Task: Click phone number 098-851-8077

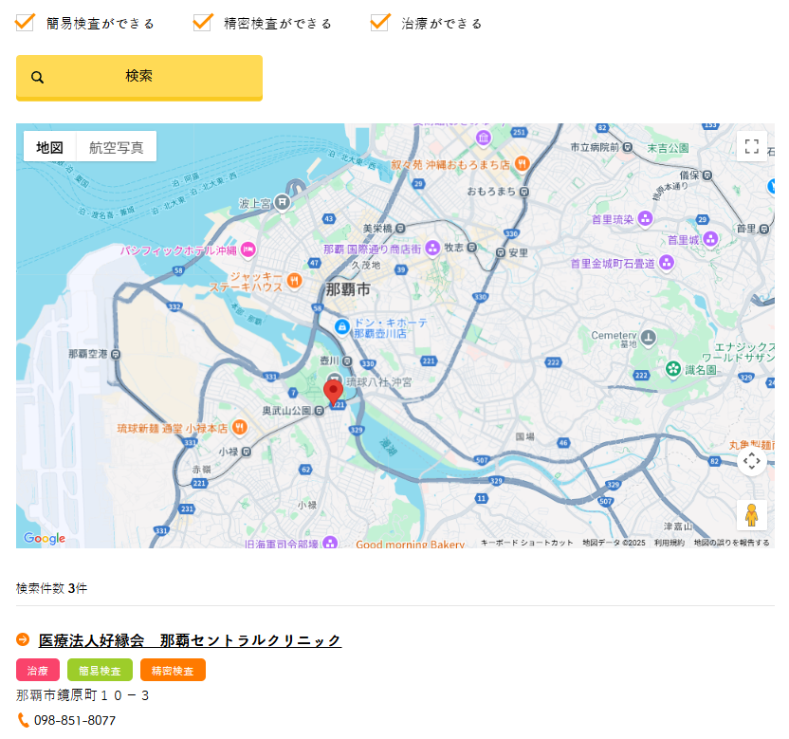Action: click(x=75, y=720)
